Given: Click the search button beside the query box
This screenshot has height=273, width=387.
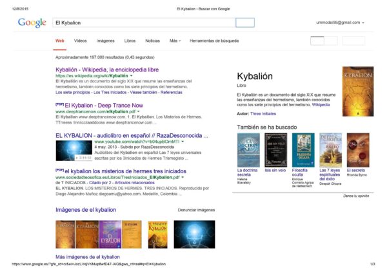Looking at the screenshot, I should tap(245, 23).
